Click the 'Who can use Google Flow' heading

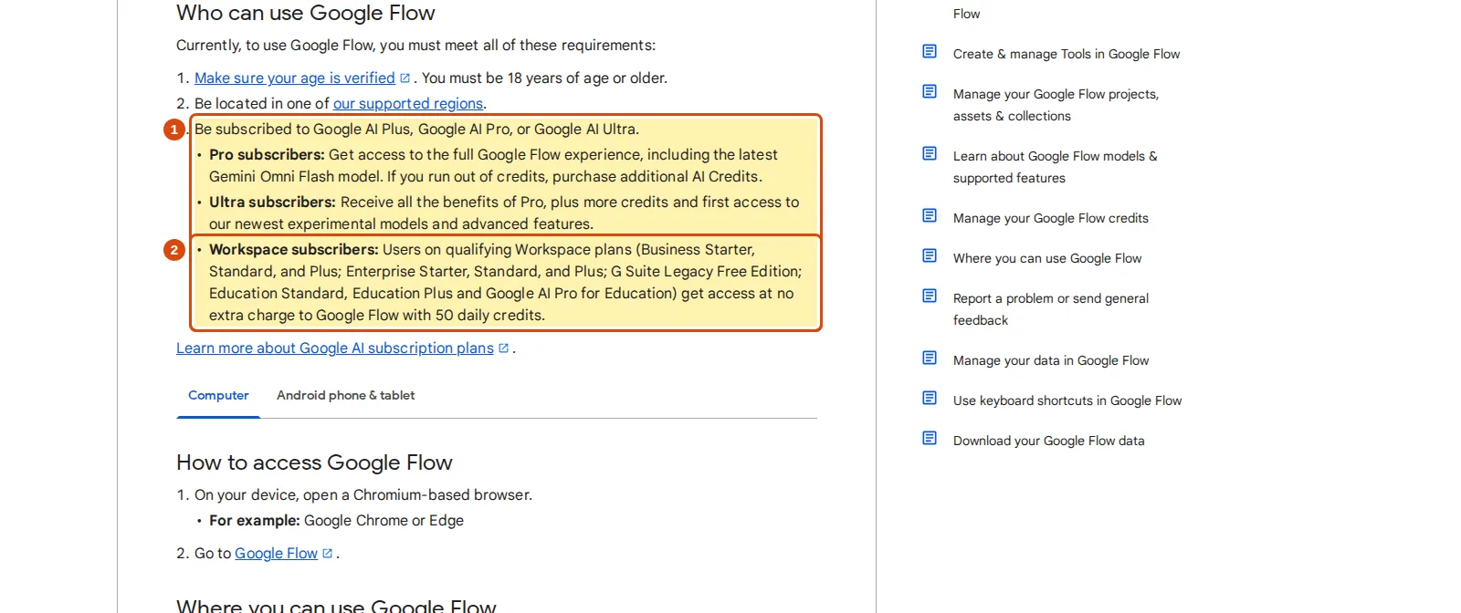pos(305,13)
